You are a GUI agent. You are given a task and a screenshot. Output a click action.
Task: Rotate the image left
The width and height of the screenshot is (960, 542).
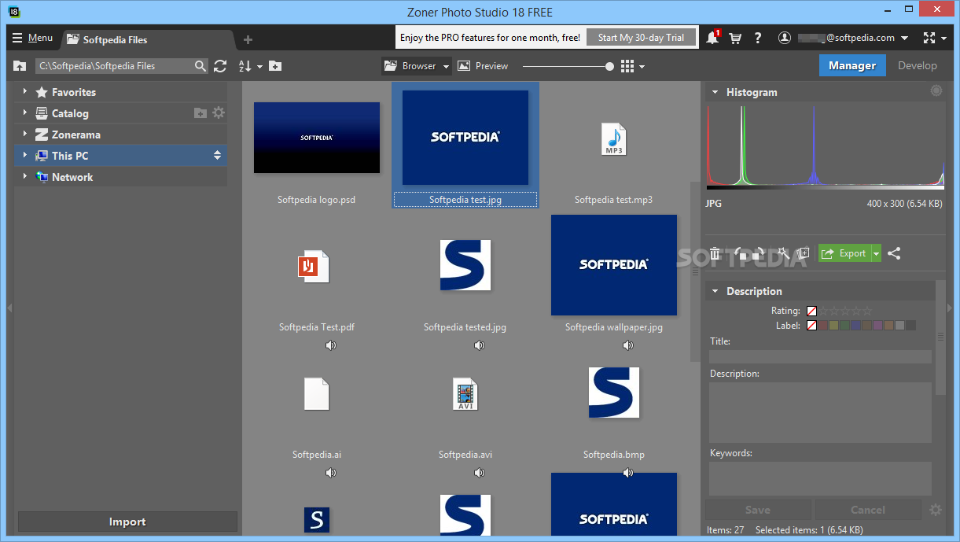[x=740, y=253]
